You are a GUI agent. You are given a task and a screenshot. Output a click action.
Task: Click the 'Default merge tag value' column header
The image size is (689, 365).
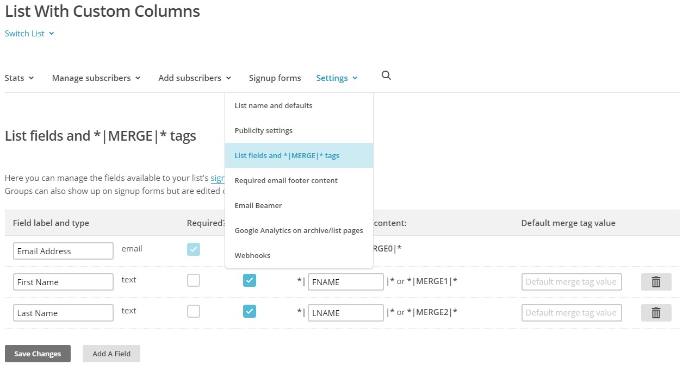tap(568, 223)
